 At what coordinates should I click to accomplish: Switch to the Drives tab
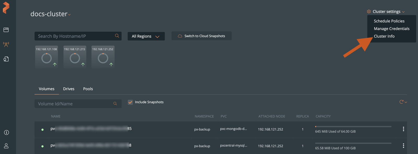(69, 89)
